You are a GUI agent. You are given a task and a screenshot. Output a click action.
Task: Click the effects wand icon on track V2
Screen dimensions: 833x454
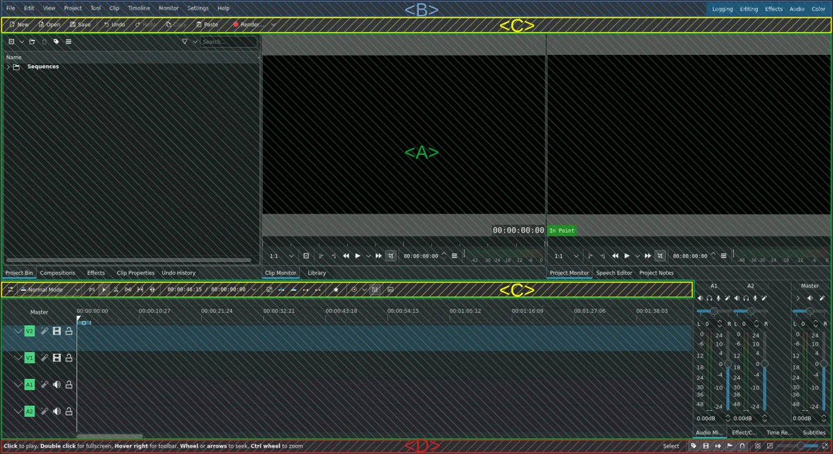click(44, 331)
